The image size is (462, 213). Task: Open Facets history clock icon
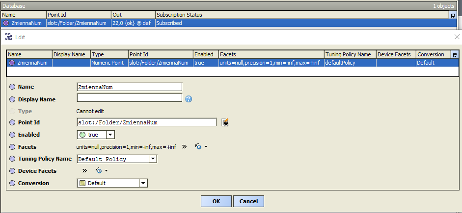(x=198, y=146)
